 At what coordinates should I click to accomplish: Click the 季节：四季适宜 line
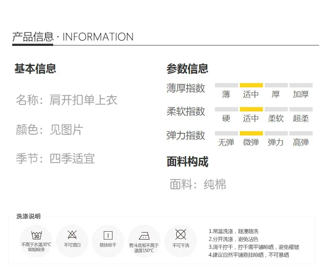[55, 158]
